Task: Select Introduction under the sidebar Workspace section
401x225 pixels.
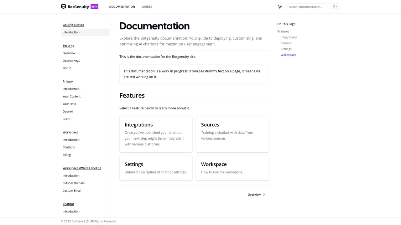Action: [x=71, y=140]
